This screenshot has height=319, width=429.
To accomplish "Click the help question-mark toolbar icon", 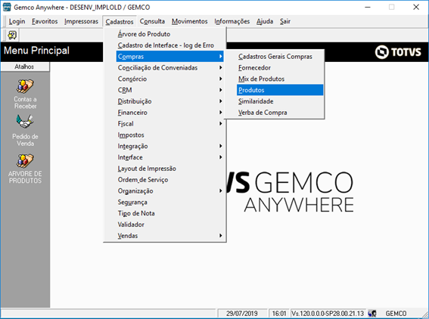I will pos(12,35).
